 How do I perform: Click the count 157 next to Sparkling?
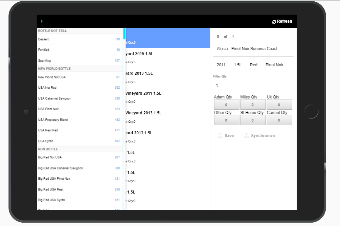pos(117,61)
